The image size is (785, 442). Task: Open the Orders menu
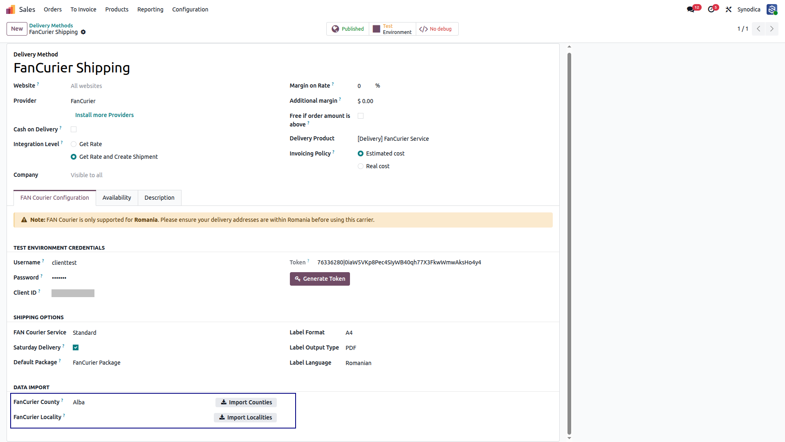click(x=53, y=9)
